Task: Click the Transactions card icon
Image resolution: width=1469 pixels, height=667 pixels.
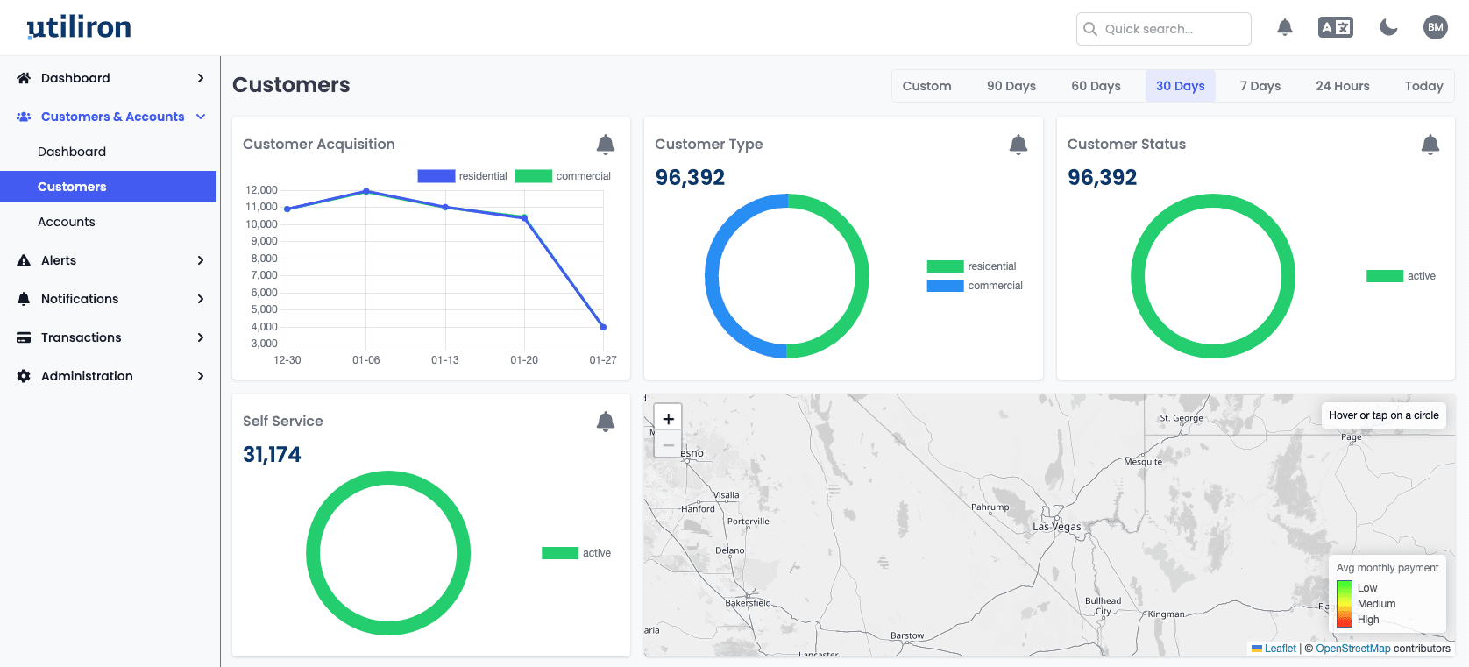Action: point(24,337)
